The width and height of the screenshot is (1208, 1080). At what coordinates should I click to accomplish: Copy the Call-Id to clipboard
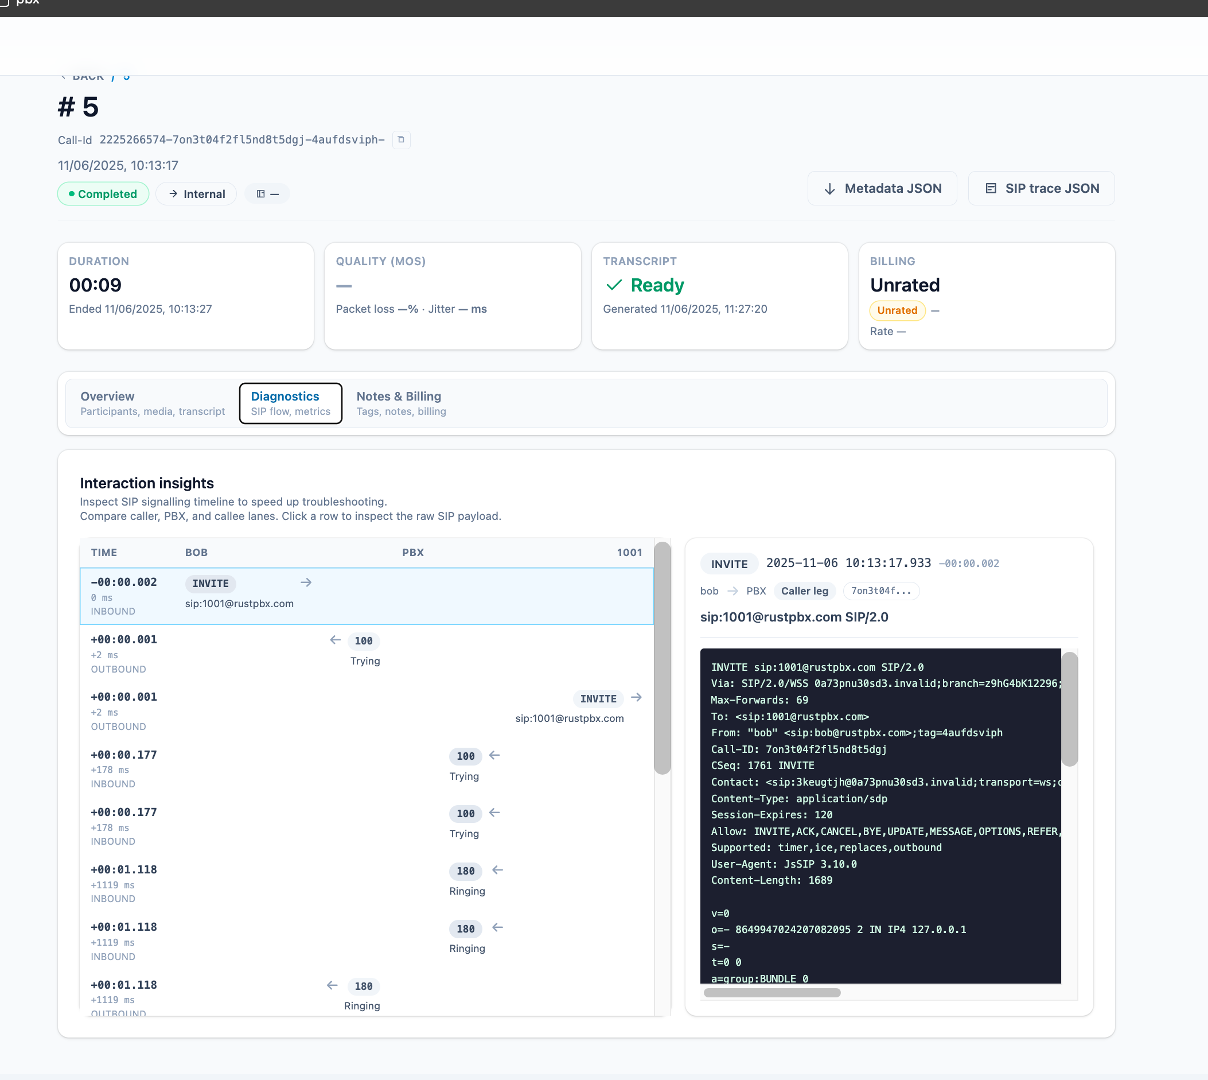point(401,139)
